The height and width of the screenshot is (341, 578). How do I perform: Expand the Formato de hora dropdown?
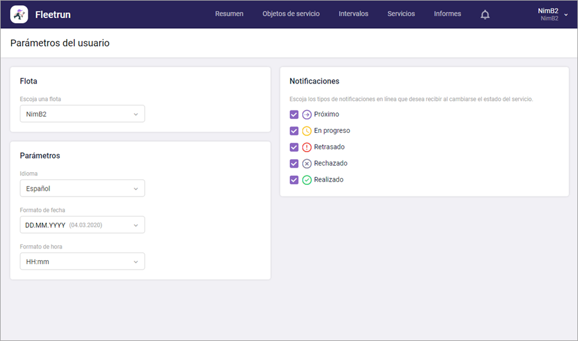[82, 261]
